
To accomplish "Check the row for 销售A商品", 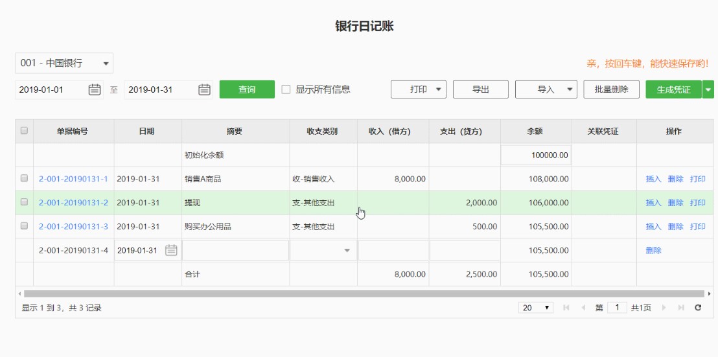I will [25, 178].
